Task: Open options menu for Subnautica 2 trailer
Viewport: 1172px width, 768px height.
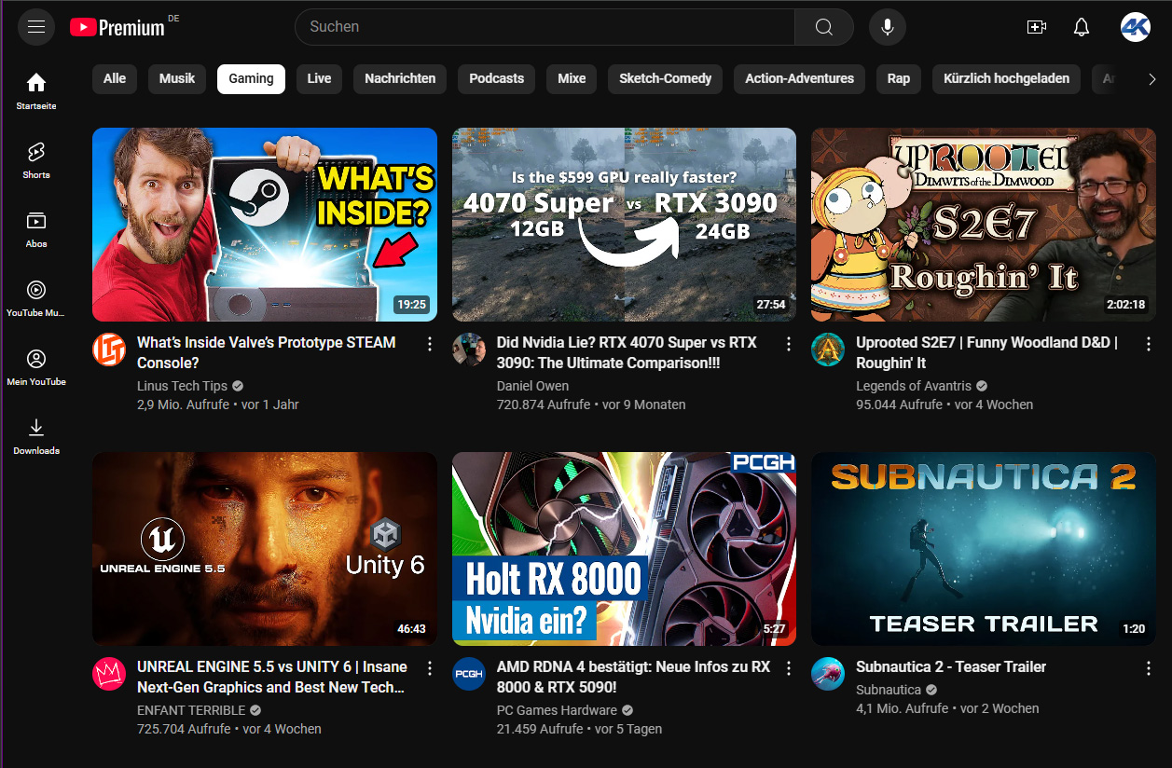Action: click(x=1149, y=668)
